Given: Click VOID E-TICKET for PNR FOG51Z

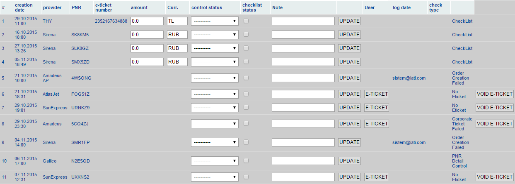Looking at the screenshot, I should point(495,94).
